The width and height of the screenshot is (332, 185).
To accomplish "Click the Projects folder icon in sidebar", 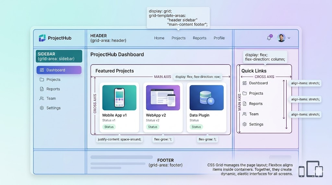I will pos(41,80).
